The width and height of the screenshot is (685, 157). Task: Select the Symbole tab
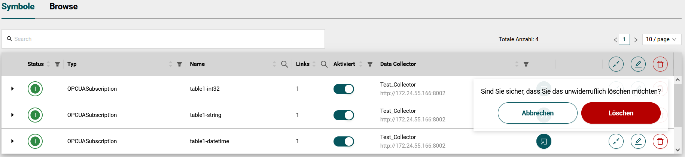click(x=18, y=7)
